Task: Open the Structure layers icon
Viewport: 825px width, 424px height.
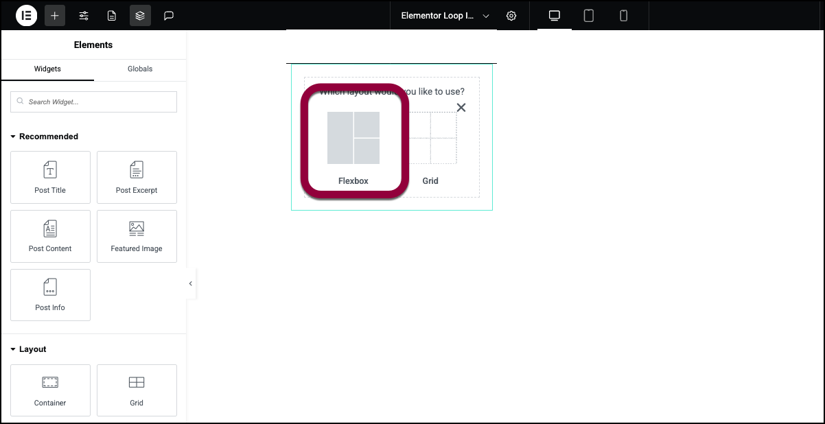Action: click(140, 16)
